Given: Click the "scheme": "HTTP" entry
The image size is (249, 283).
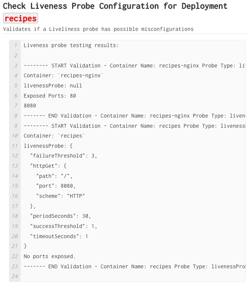Looking at the screenshot, I should tap(61, 196).
